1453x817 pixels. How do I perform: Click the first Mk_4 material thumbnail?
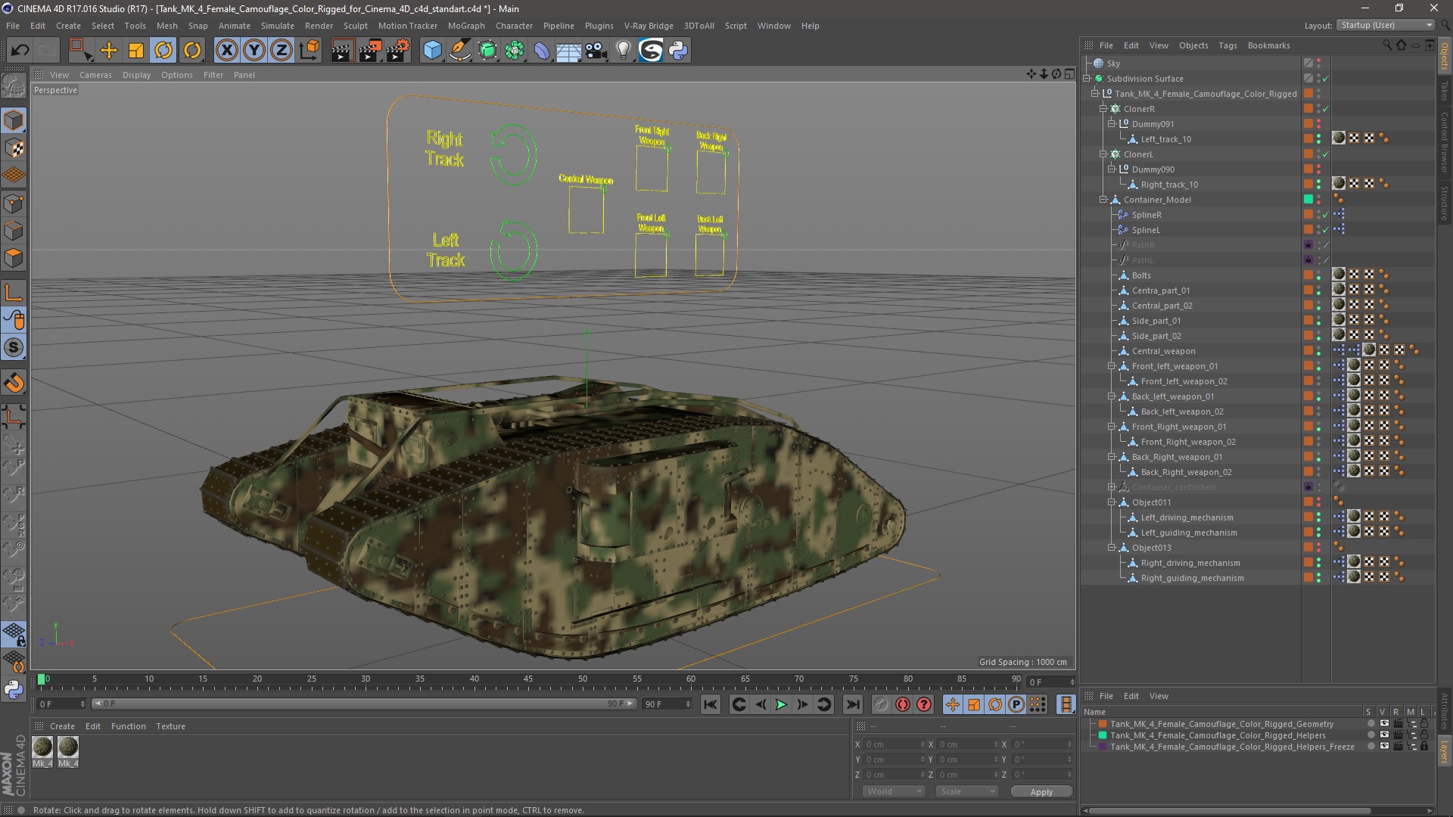(x=42, y=747)
